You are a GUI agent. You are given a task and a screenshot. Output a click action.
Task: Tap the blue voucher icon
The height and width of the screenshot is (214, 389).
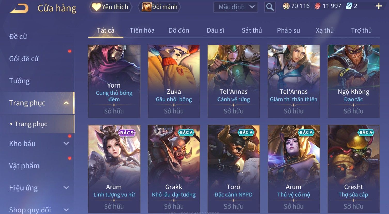349,6
